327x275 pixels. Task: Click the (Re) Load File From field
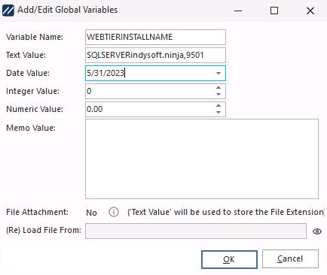tap(196, 231)
